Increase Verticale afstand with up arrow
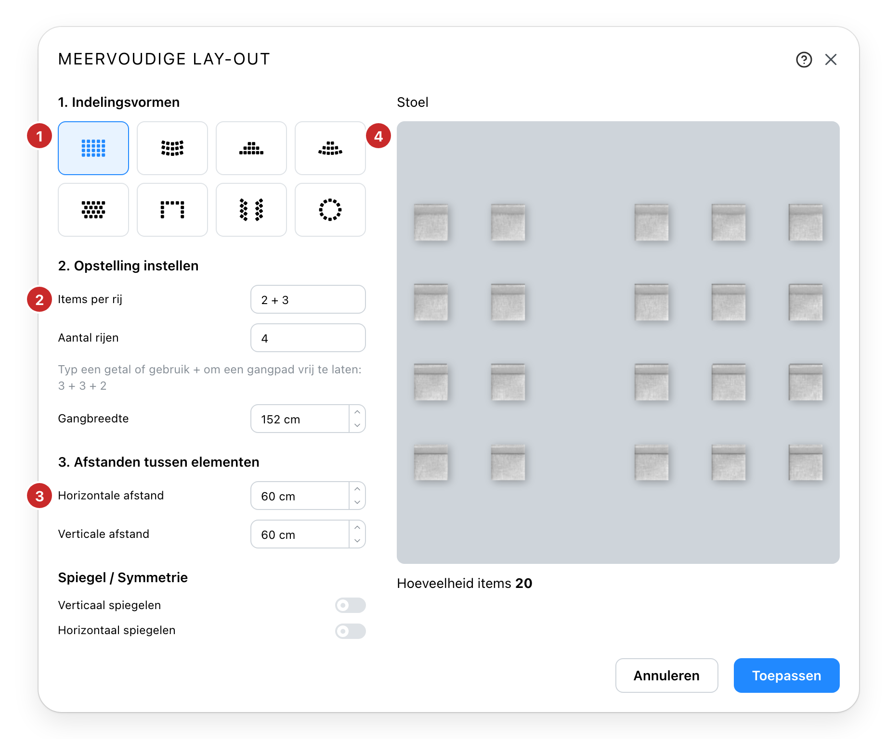This screenshot has width=886, height=739. click(357, 527)
